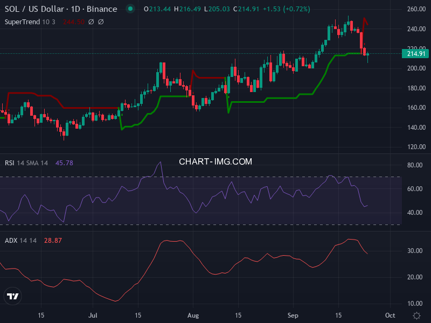
Task: Click the TradingView logo
Action: pyautogui.click(x=13, y=296)
